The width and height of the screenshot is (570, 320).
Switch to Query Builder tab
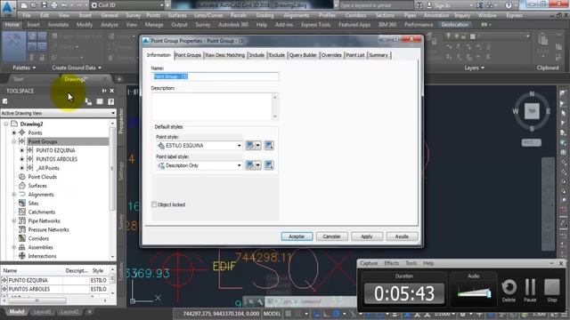[303, 55]
